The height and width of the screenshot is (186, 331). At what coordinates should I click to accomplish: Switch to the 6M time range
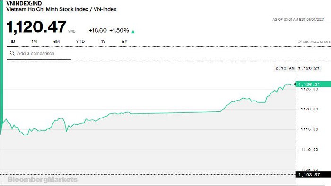(56, 42)
